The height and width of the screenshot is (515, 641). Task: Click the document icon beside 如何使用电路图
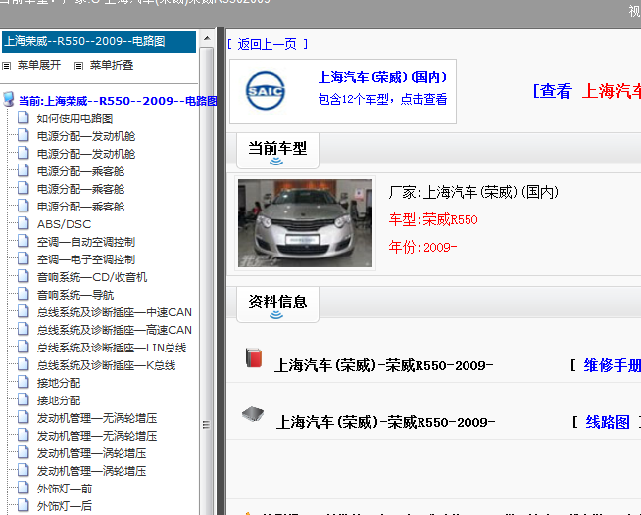[24, 117]
